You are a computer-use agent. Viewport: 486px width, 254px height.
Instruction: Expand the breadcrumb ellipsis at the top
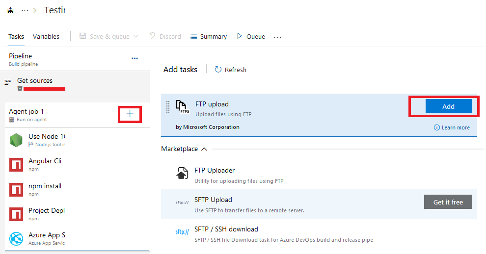25,10
